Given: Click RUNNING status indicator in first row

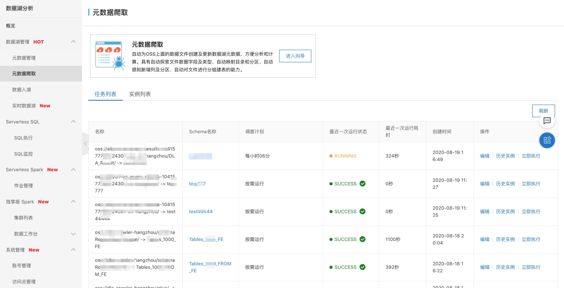Looking at the screenshot, I should click(x=343, y=156).
